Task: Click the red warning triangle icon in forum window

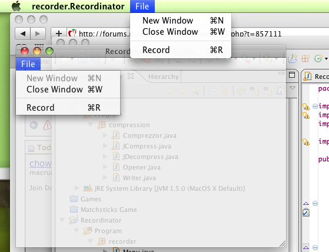Action: (48, 125)
